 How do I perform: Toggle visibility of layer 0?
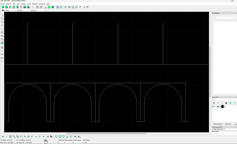(x=213, y=107)
